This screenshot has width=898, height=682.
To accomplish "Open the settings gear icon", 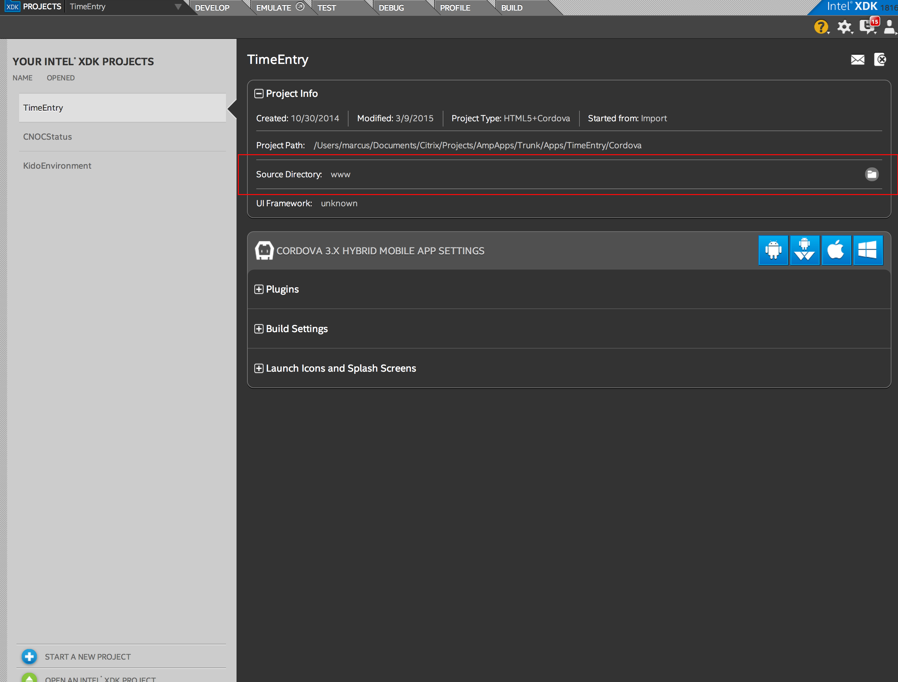I will pyautogui.click(x=844, y=27).
